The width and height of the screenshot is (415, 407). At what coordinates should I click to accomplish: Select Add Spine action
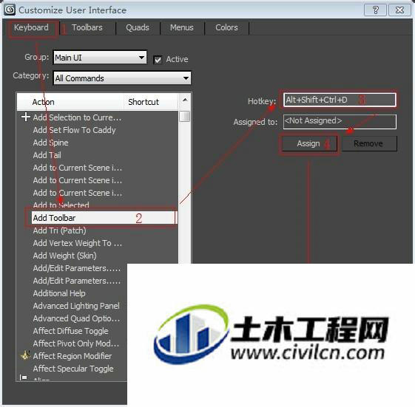[51, 143]
